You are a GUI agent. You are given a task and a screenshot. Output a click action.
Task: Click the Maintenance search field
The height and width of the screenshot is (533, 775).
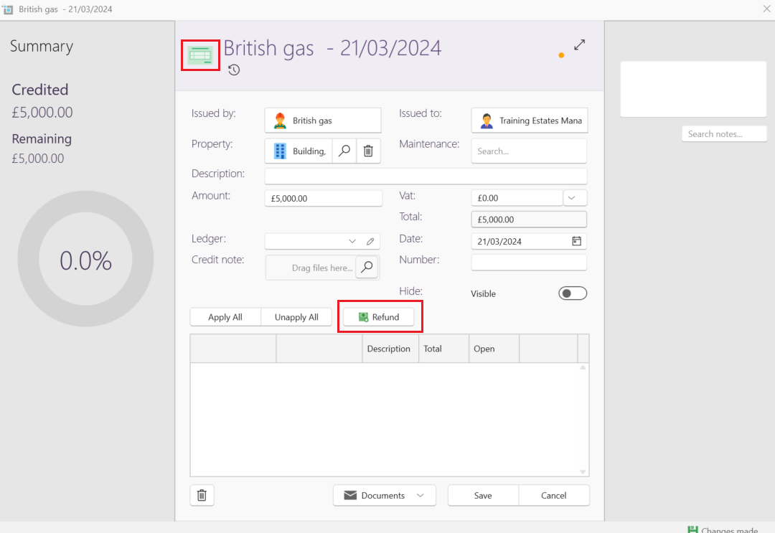529,151
